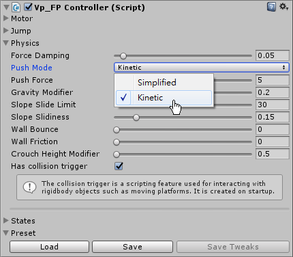
Task: Click the Force Damping value field
Action: [273, 55]
